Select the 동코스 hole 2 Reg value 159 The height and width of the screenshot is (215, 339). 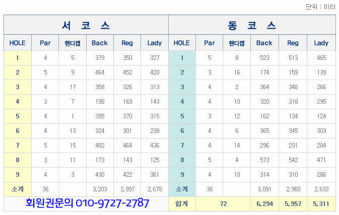(x=293, y=73)
